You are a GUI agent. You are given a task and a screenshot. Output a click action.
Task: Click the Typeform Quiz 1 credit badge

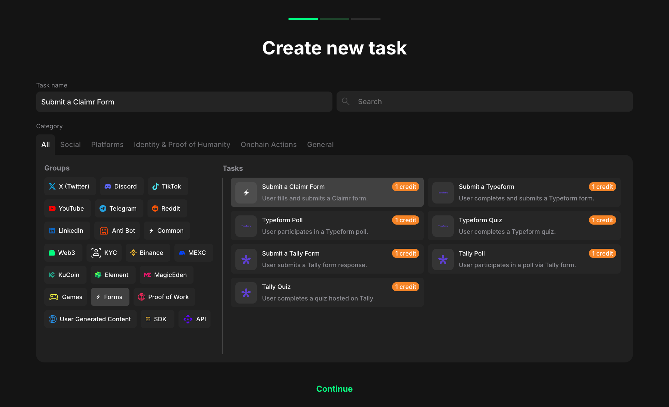(x=602, y=220)
